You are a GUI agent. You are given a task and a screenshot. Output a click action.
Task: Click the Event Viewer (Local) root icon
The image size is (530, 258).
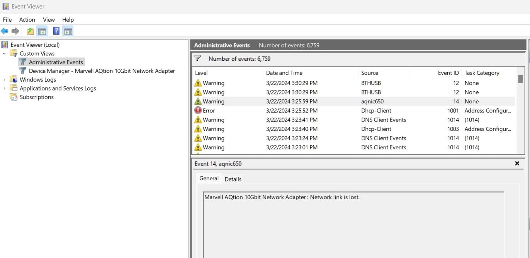tap(5, 44)
